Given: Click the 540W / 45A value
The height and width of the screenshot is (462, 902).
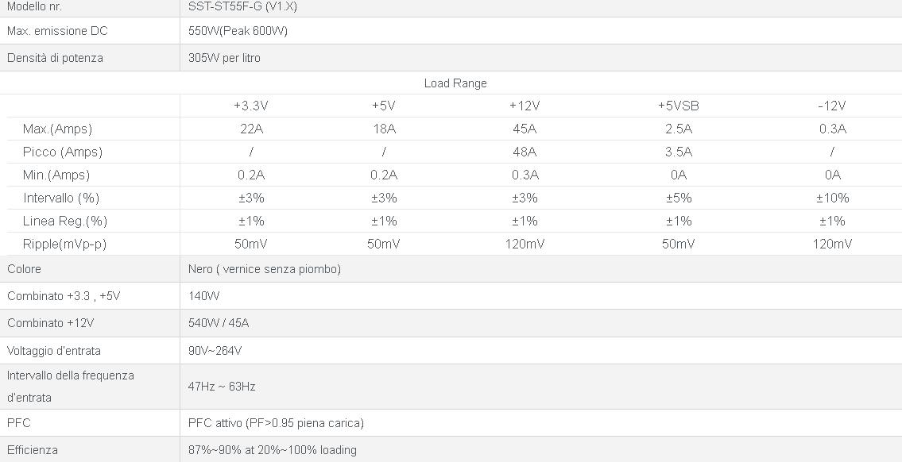Looking at the screenshot, I should pyautogui.click(x=219, y=323).
